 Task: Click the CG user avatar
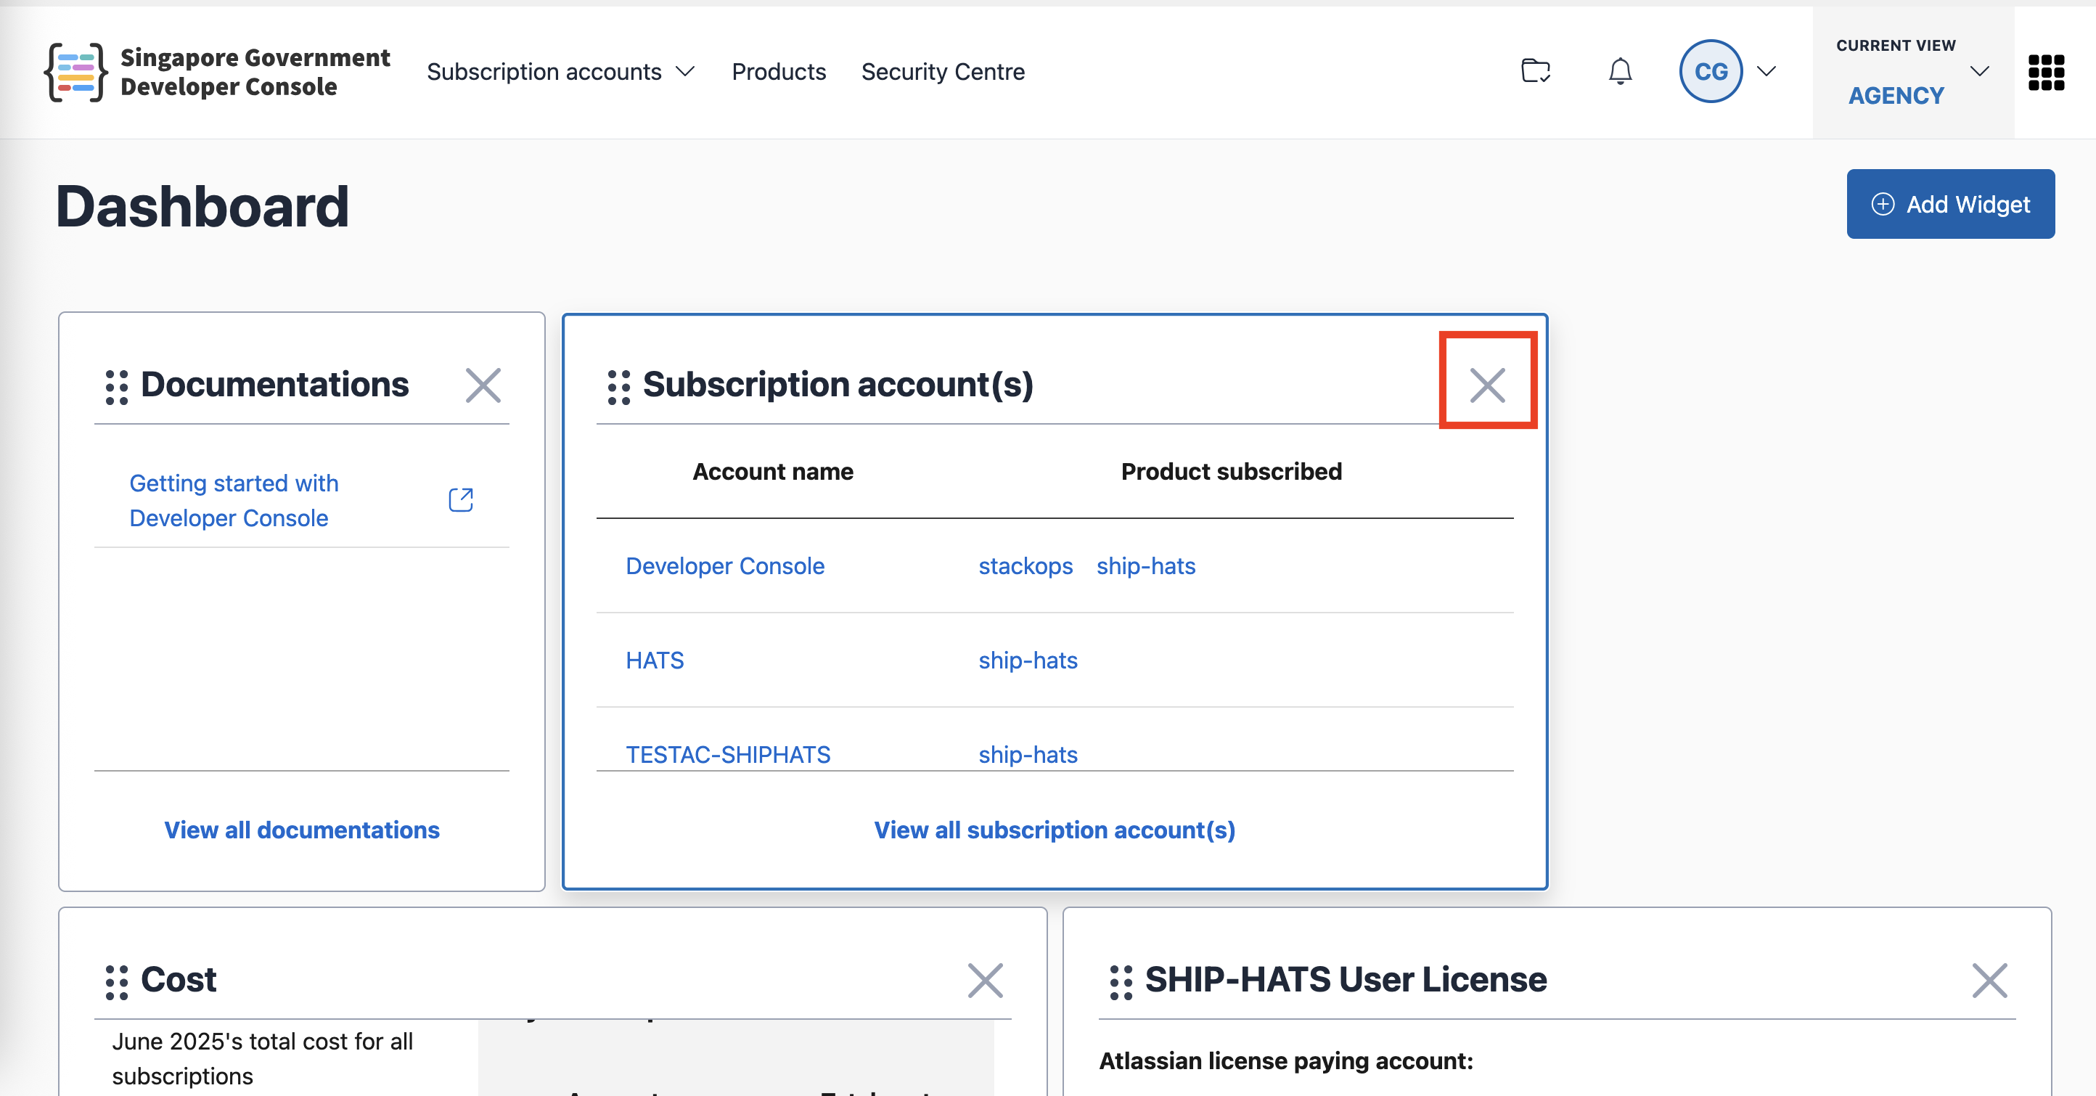coord(1711,72)
